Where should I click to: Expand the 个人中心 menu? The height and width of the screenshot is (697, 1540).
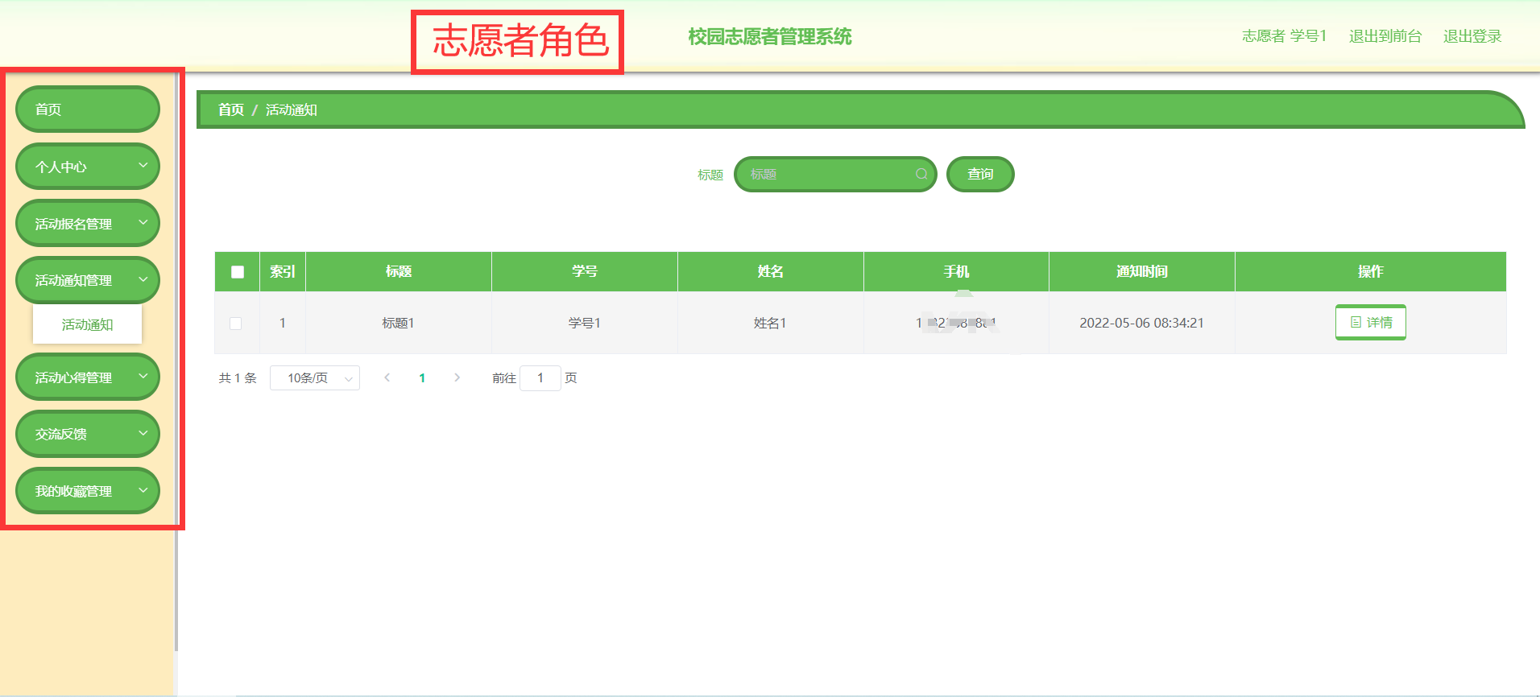(x=88, y=167)
